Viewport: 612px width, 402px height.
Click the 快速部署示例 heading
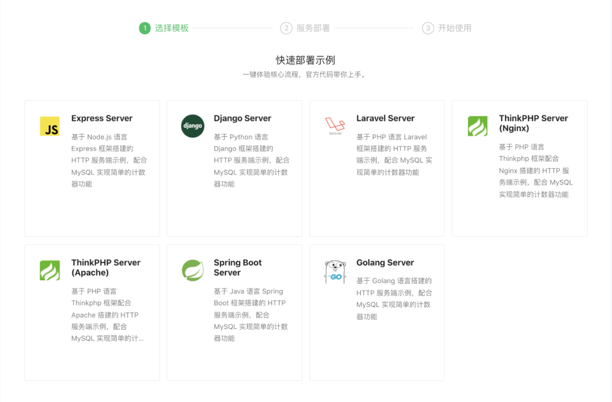pos(305,60)
